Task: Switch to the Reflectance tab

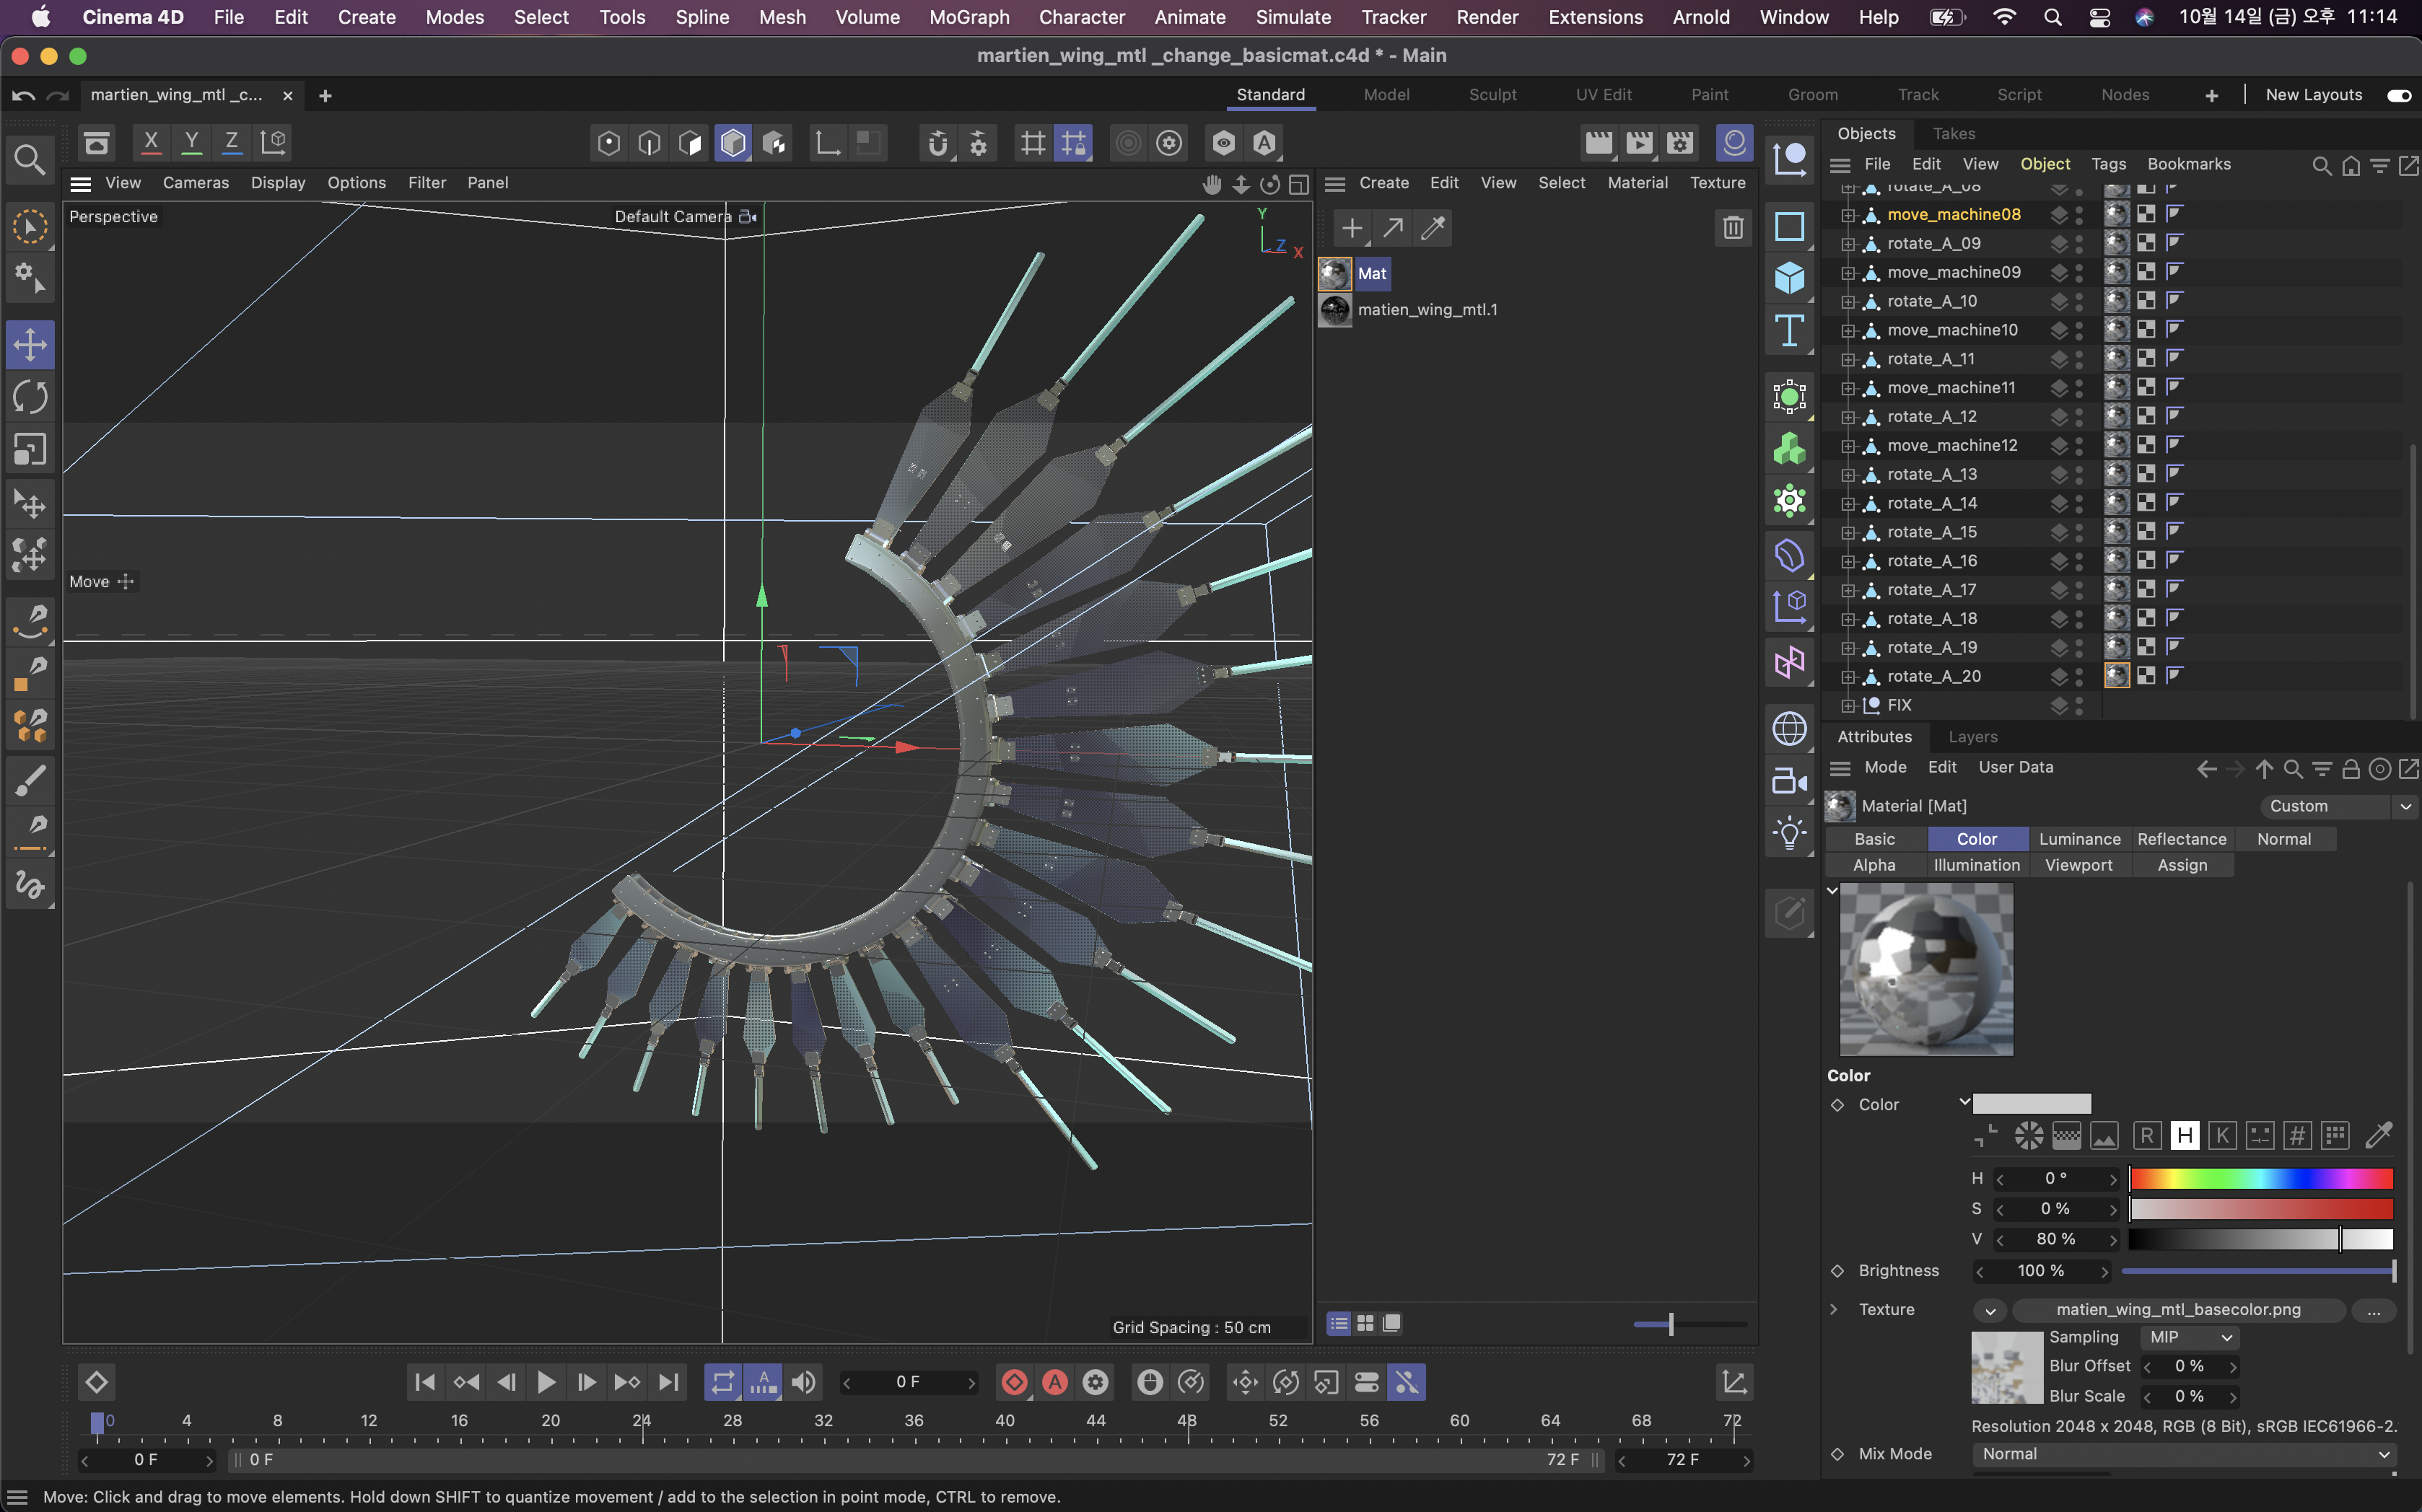Action: [2181, 839]
